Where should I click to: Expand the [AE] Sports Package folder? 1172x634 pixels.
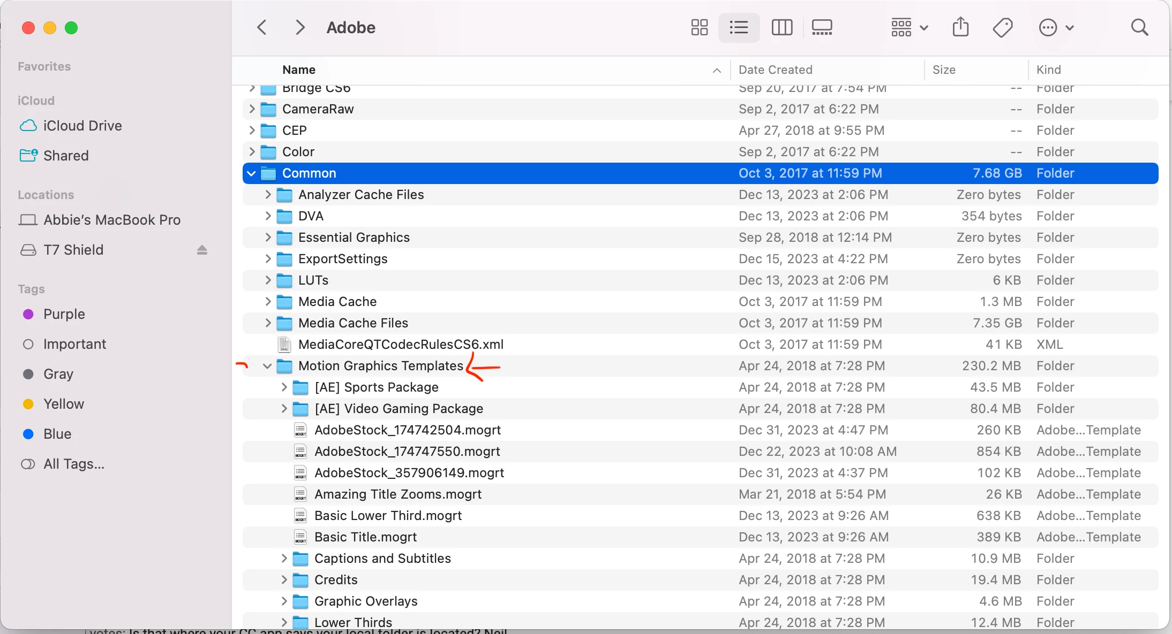click(x=284, y=387)
